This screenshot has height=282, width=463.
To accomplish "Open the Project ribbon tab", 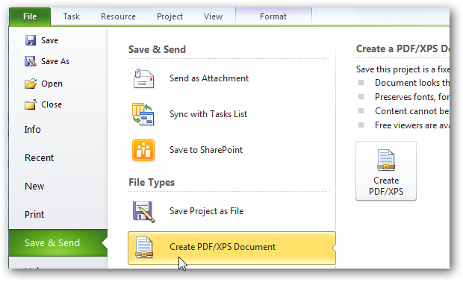I will point(170,16).
